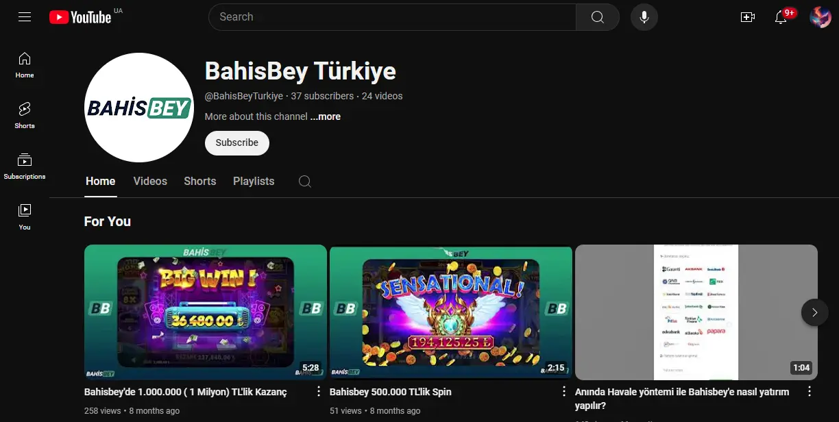Open Shorts in sidebar
This screenshot has height=422, width=839.
[25, 116]
